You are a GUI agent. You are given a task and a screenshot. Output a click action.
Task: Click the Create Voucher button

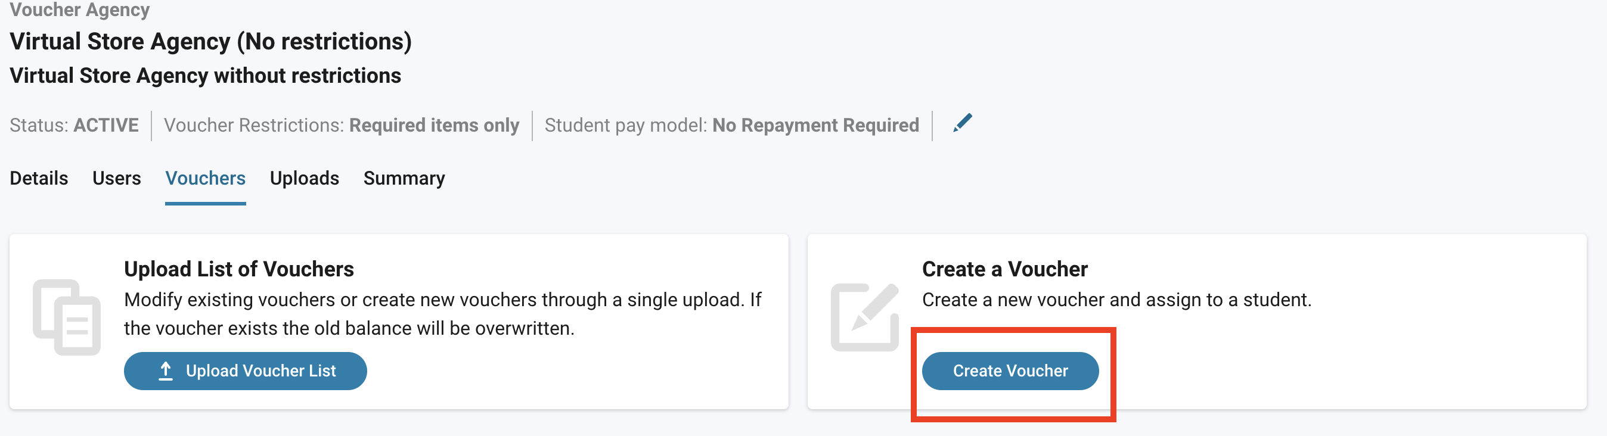pyautogui.click(x=1010, y=370)
